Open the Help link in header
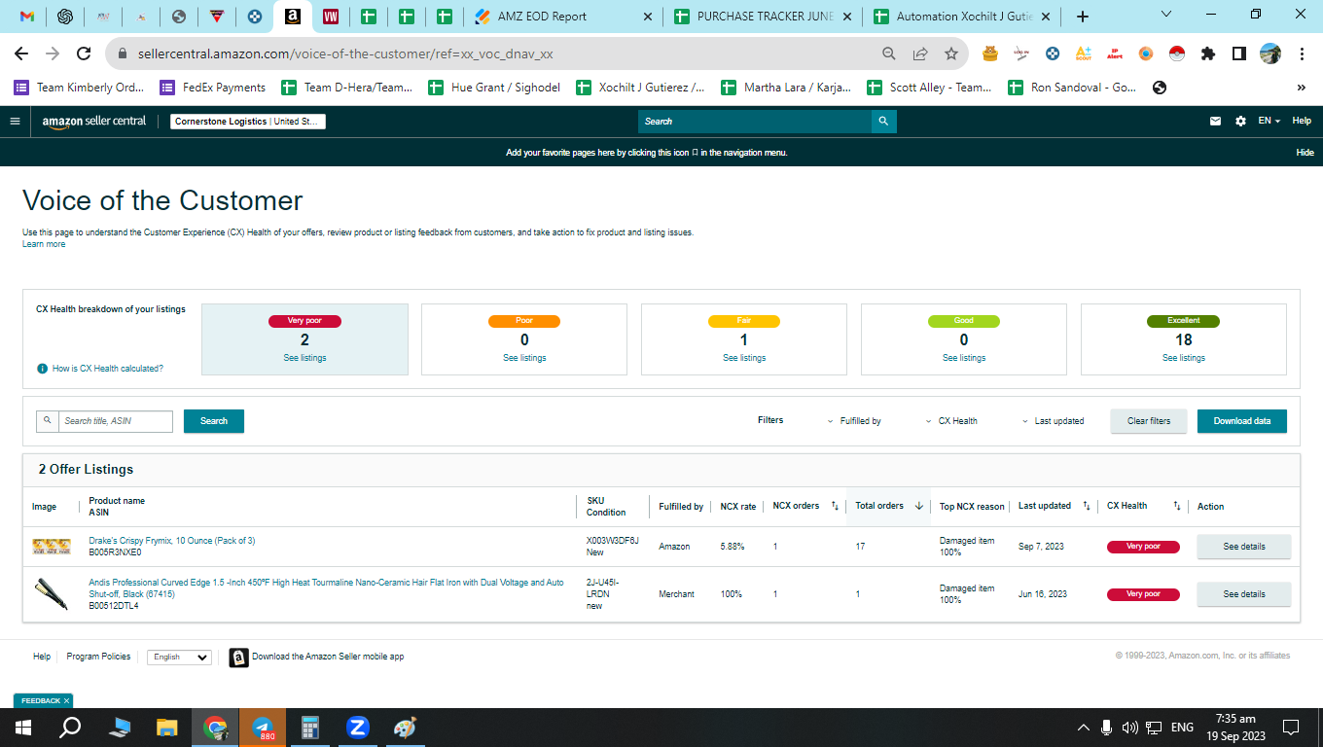 (1302, 122)
